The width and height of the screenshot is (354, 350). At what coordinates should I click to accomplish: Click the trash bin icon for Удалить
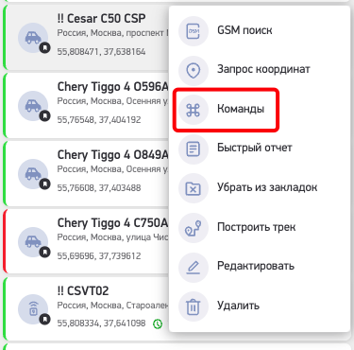194,306
